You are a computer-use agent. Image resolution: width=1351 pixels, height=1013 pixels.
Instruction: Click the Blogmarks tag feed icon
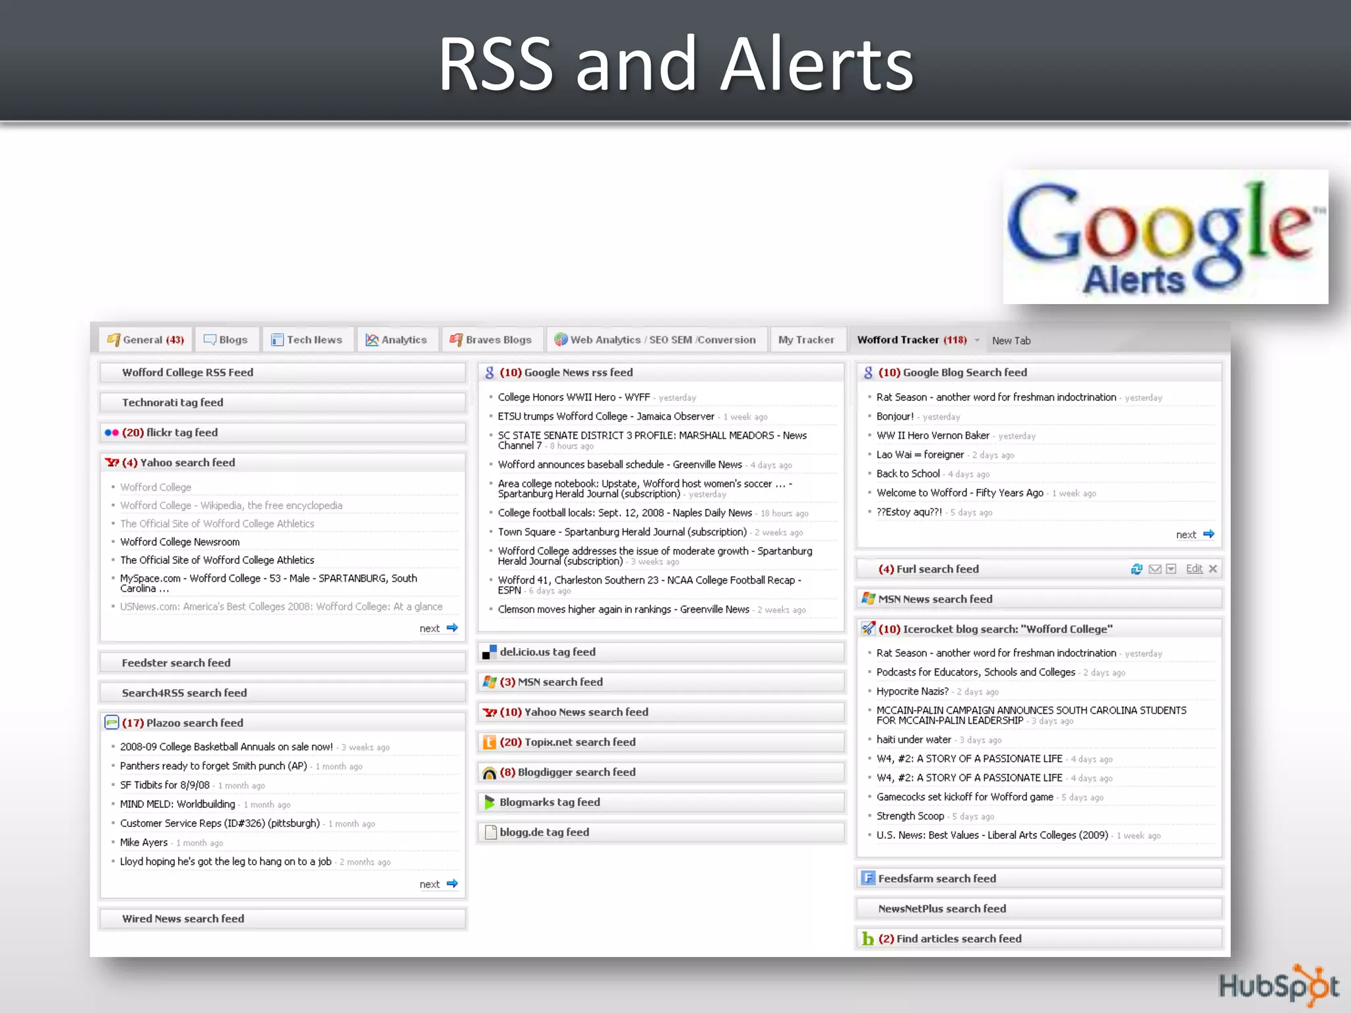(x=489, y=803)
